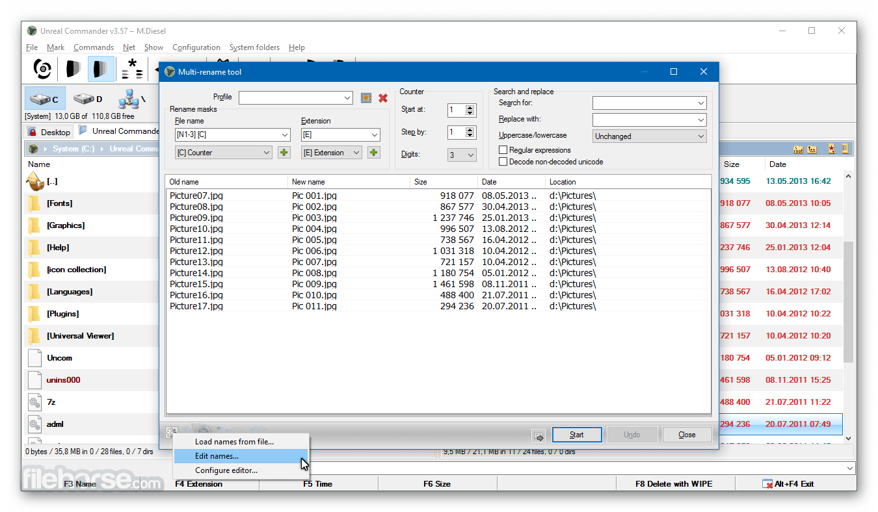Click the gear icon at the dialog's bottom-left
The width and height of the screenshot is (878, 512).
[x=171, y=433]
